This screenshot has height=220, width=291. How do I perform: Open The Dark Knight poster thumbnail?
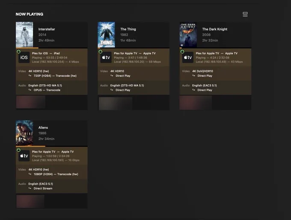(188, 35)
